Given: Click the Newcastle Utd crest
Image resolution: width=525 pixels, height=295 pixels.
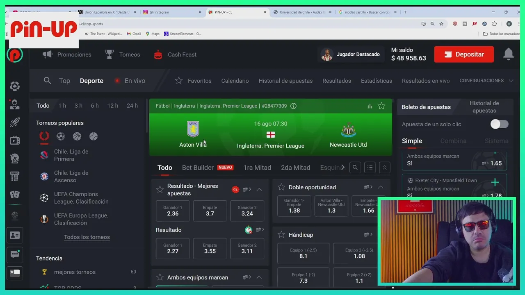Looking at the screenshot, I should (x=348, y=130).
